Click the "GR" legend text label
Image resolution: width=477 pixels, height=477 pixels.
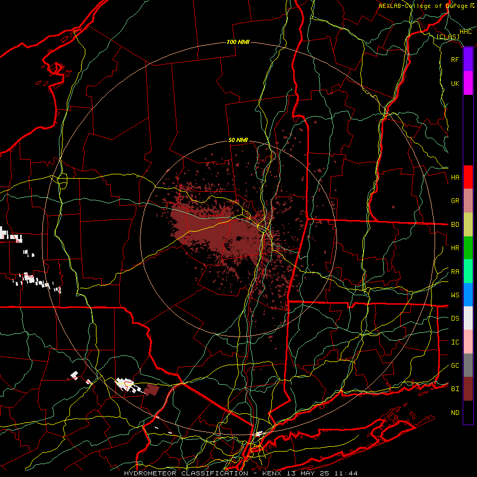(455, 201)
